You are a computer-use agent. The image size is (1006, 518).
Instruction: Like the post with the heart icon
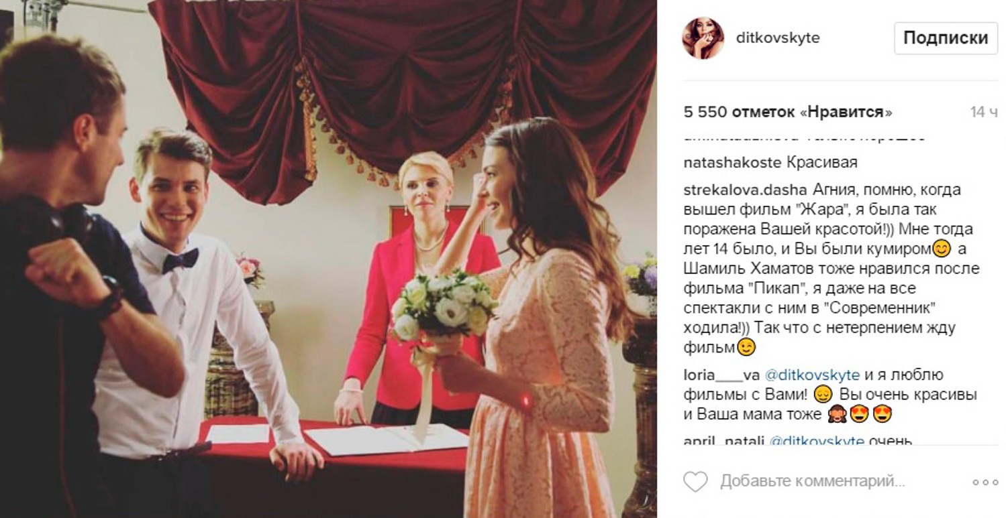(x=695, y=481)
